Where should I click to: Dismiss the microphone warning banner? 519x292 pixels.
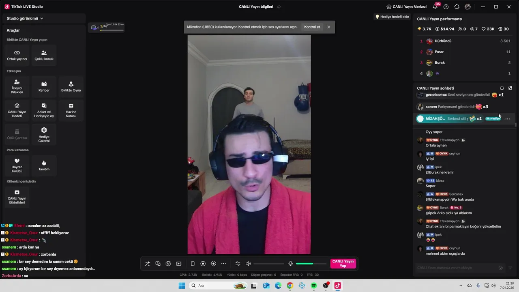tap(329, 27)
